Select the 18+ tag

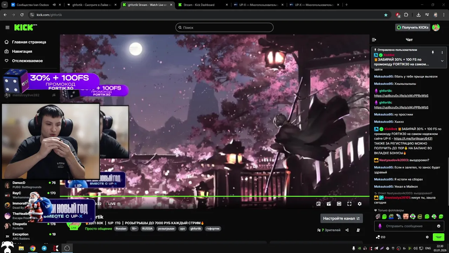click(x=134, y=228)
